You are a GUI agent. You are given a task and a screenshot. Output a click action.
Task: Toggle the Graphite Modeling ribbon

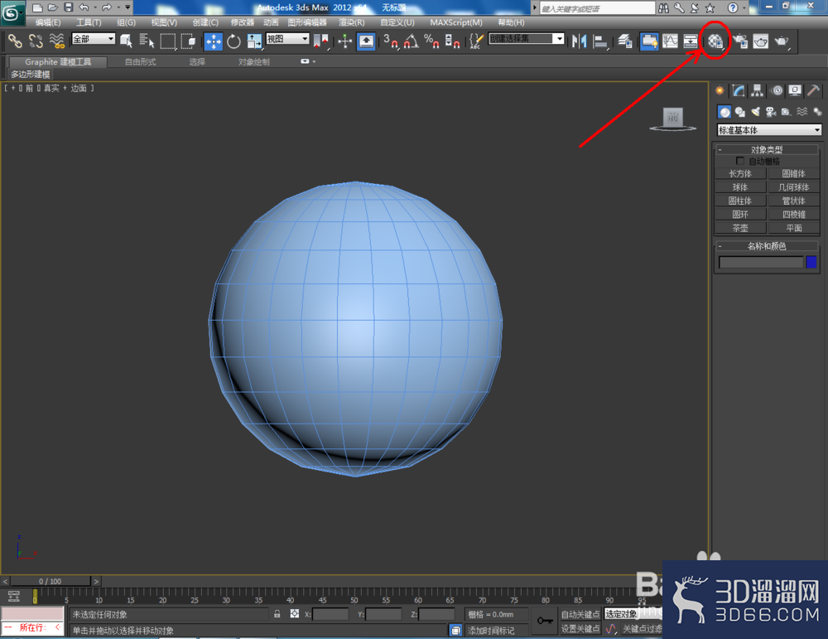[x=649, y=41]
